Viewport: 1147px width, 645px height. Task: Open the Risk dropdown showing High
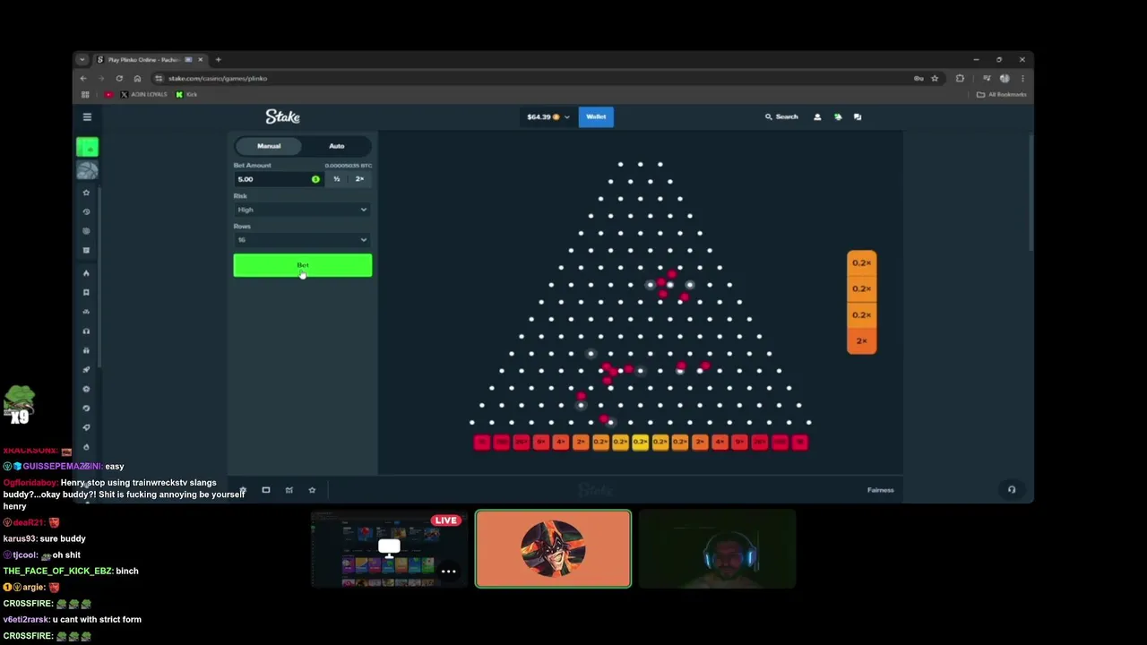click(303, 210)
